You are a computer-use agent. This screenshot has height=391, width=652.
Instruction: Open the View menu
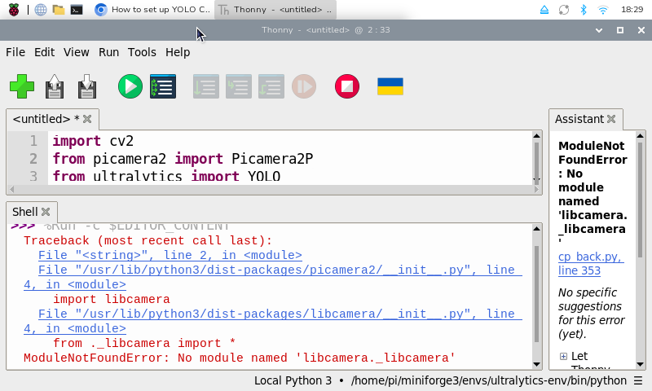tap(76, 52)
